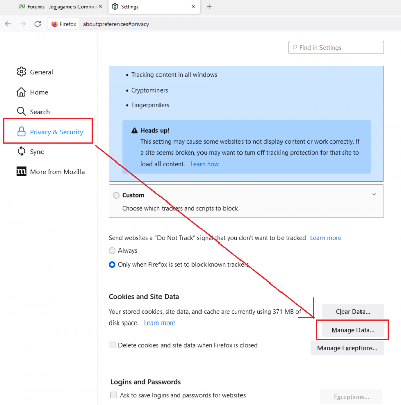Select Privacy & Security category
Image resolution: width=401 pixels, height=405 pixels.
click(x=50, y=132)
